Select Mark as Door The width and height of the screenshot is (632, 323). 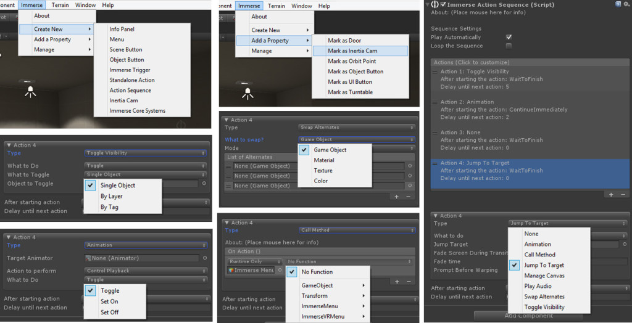360,41
